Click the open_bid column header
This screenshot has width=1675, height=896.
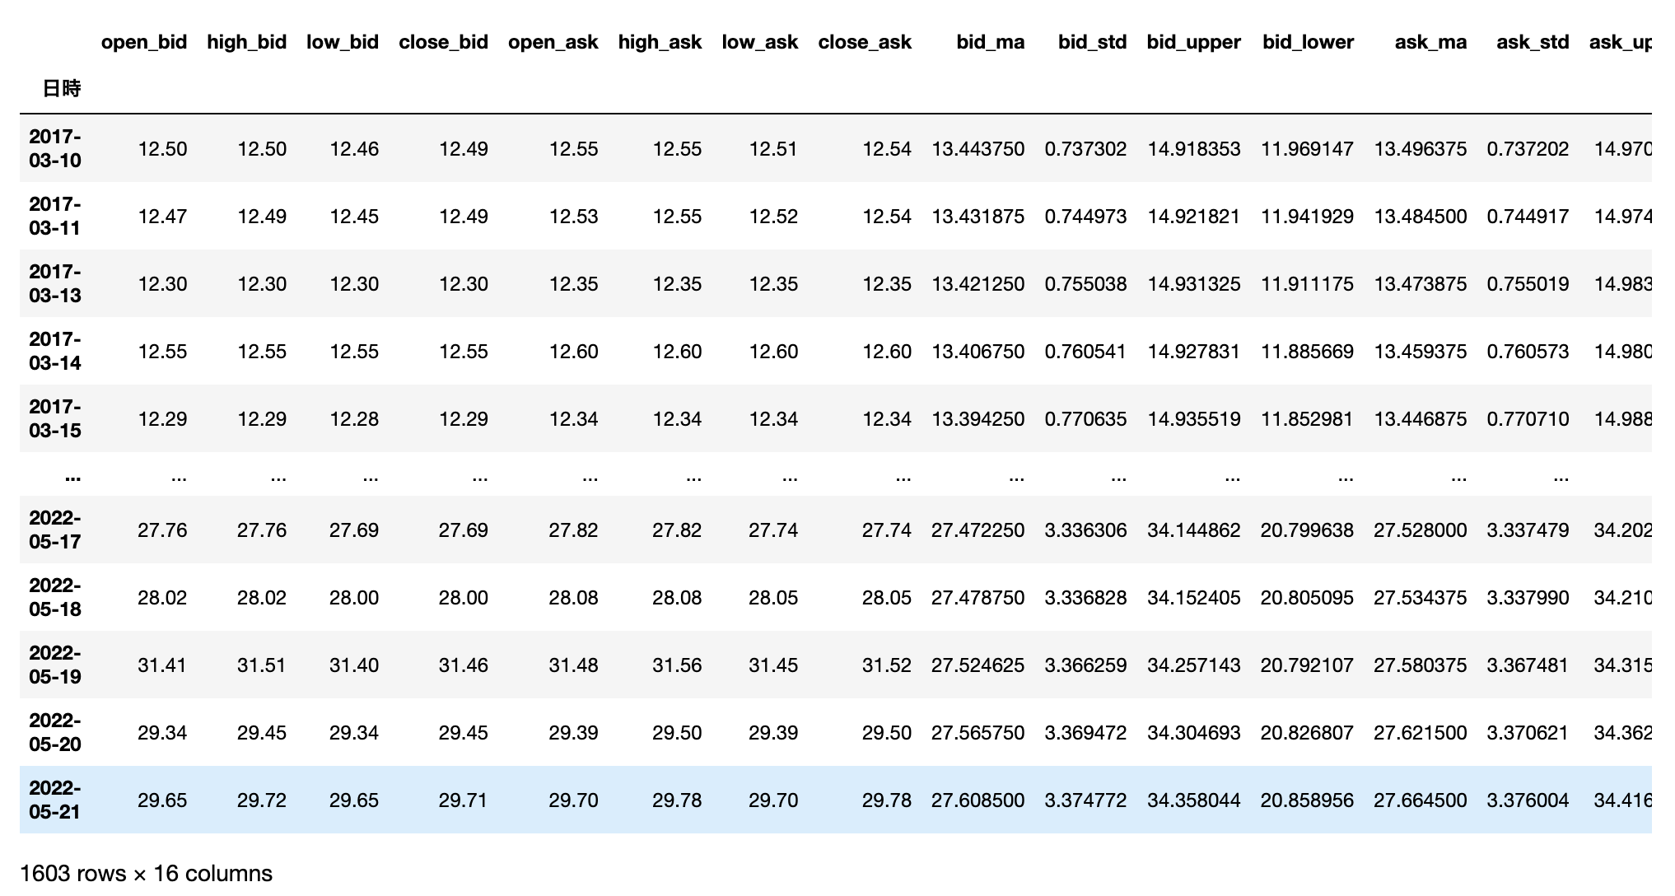point(144,42)
